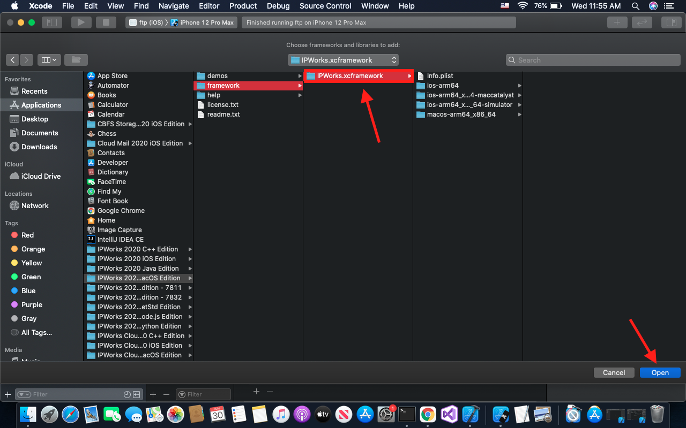Image resolution: width=686 pixels, height=428 pixels.
Task: Expand the 64-simulator folder arrow
Action: coord(519,105)
